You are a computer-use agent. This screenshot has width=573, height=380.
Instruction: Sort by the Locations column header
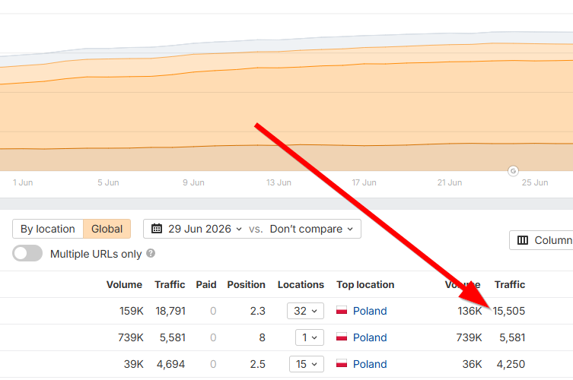pos(301,285)
